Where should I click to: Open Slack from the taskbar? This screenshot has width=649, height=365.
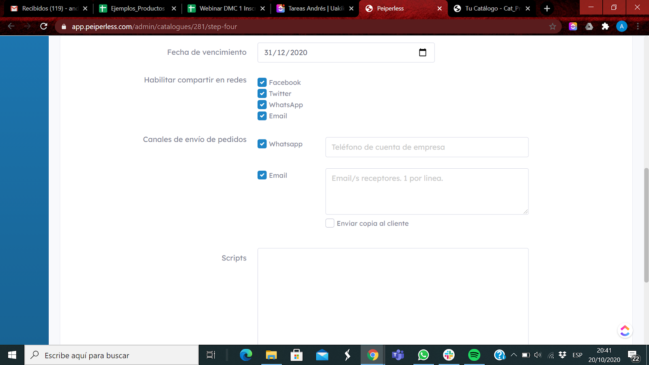pos(449,355)
